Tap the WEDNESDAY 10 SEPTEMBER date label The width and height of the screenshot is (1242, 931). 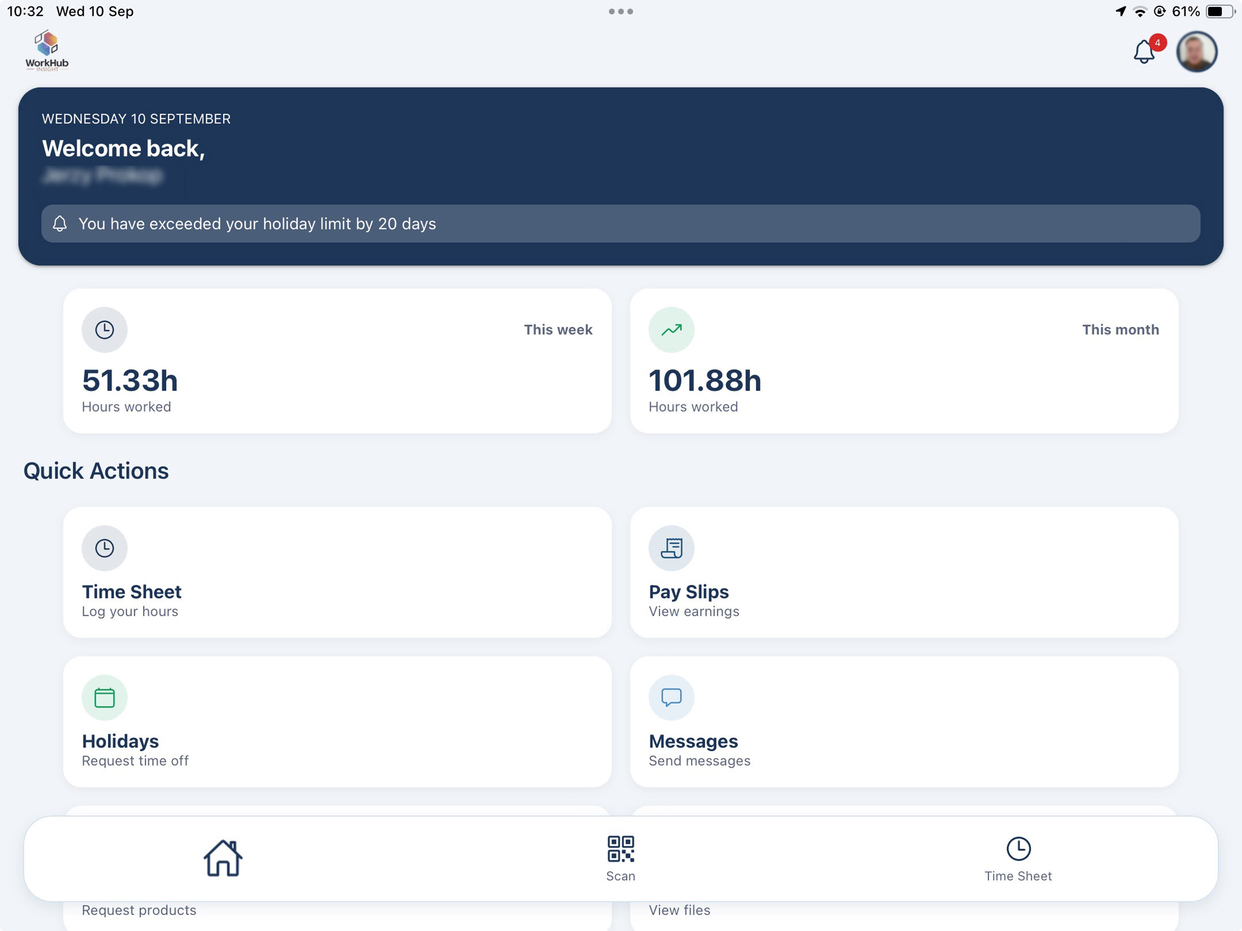pos(136,119)
